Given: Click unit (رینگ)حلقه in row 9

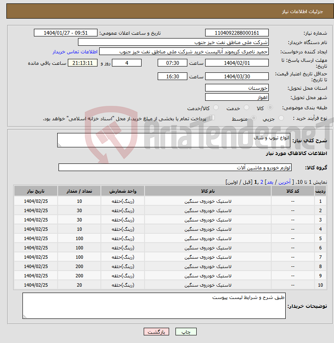Looking at the screenshot, I should (x=122, y=276).
